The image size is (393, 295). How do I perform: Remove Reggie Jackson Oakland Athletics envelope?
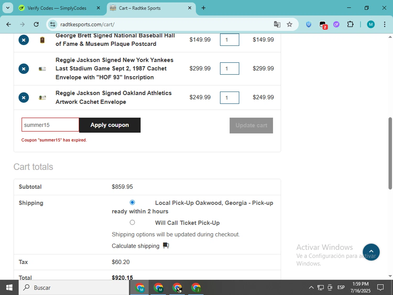(x=24, y=98)
